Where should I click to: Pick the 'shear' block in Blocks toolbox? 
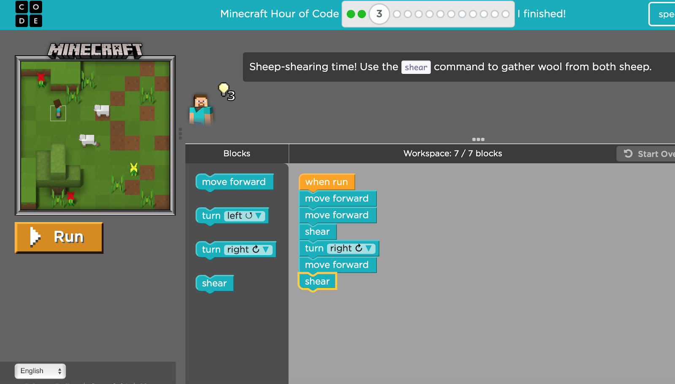(x=214, y=283)
